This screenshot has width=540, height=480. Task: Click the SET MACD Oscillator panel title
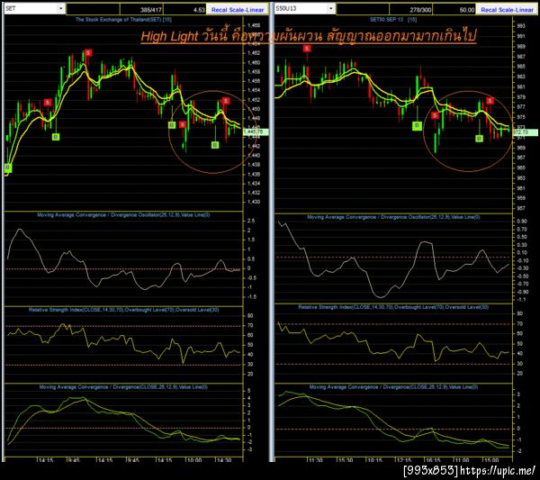pos(123,215)
